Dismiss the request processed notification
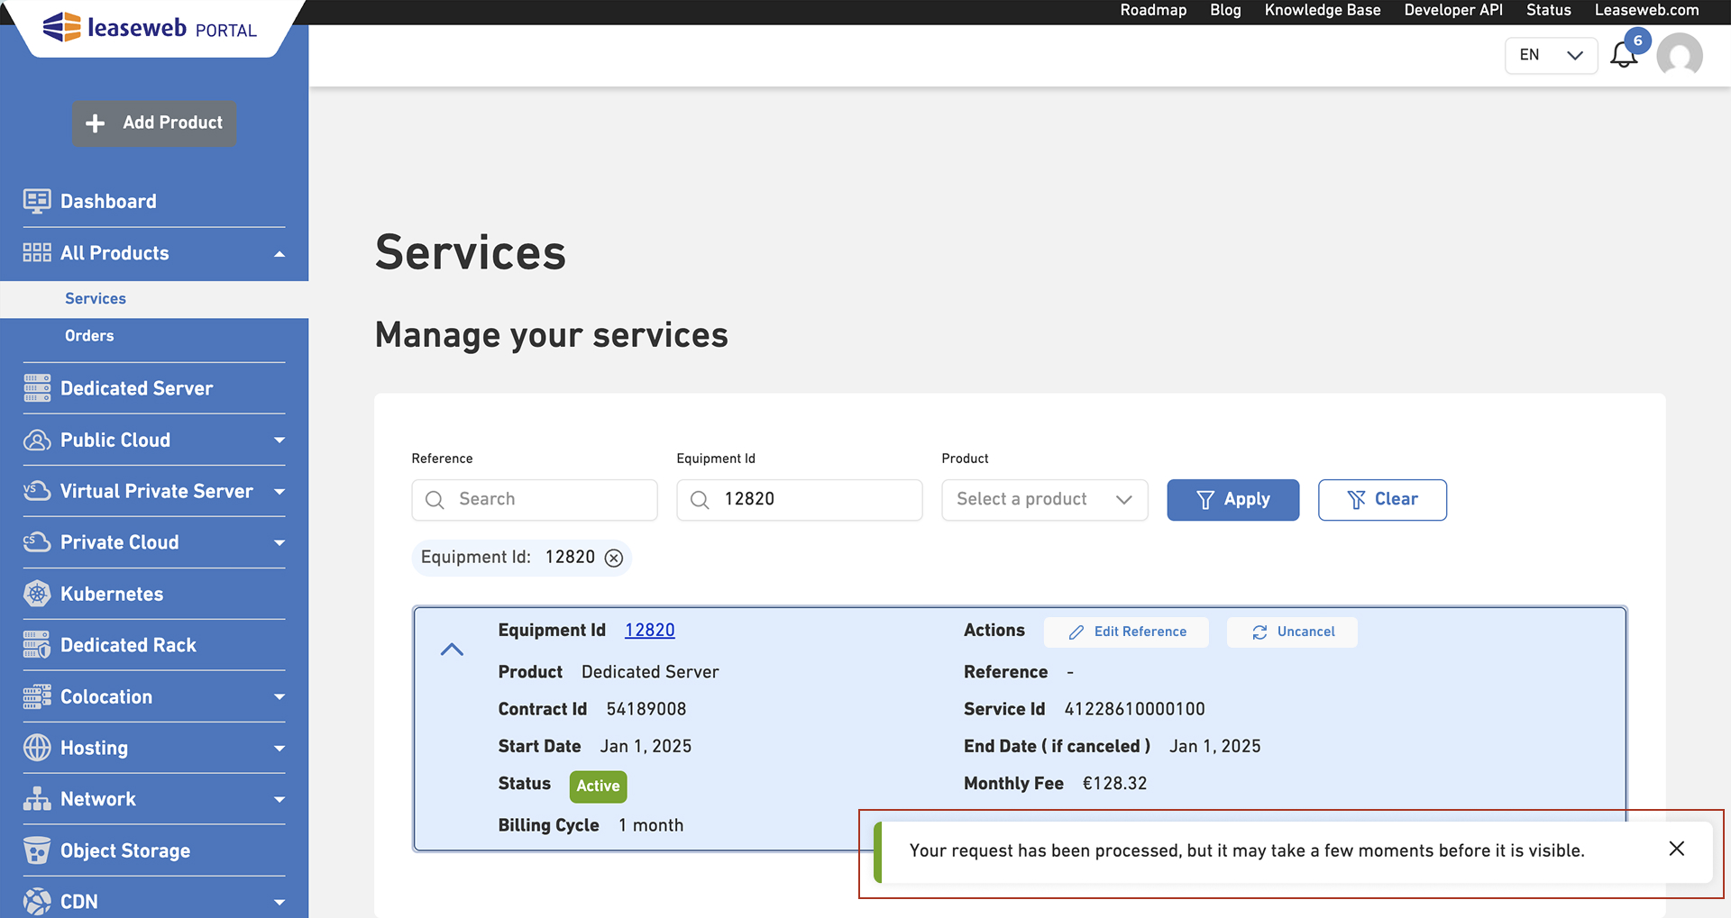Viewport: 1731px width, 918px height. pos(1676,849)
